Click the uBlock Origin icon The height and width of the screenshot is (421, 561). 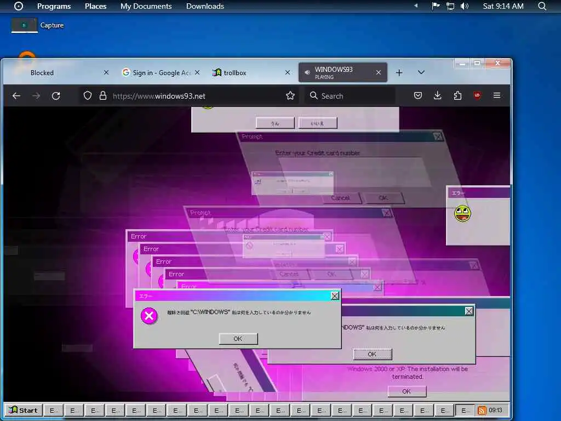click(x=477, y=95)
